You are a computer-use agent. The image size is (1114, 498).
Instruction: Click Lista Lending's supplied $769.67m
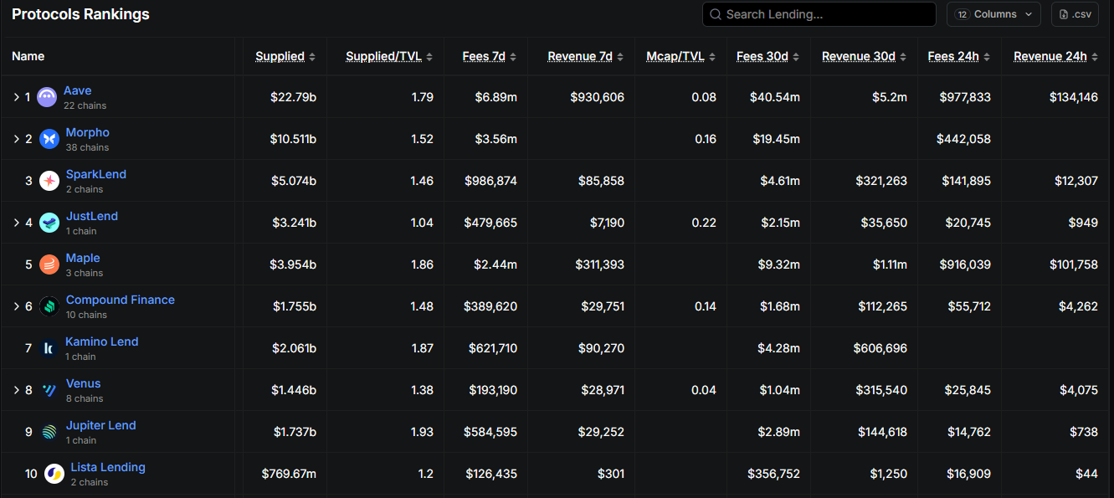(289, 474)
